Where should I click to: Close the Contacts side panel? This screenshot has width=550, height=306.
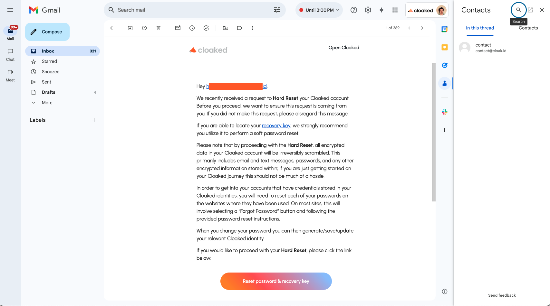point(542,10)
